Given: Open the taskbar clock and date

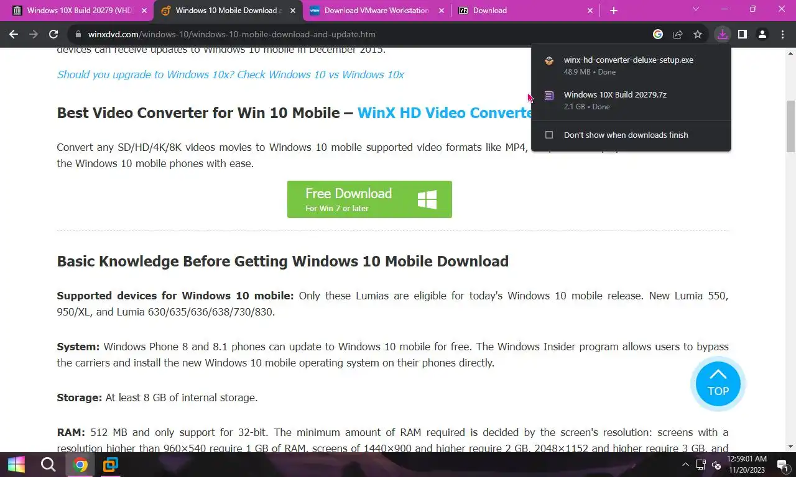Looking at the screenshot, I should [746, 465].
